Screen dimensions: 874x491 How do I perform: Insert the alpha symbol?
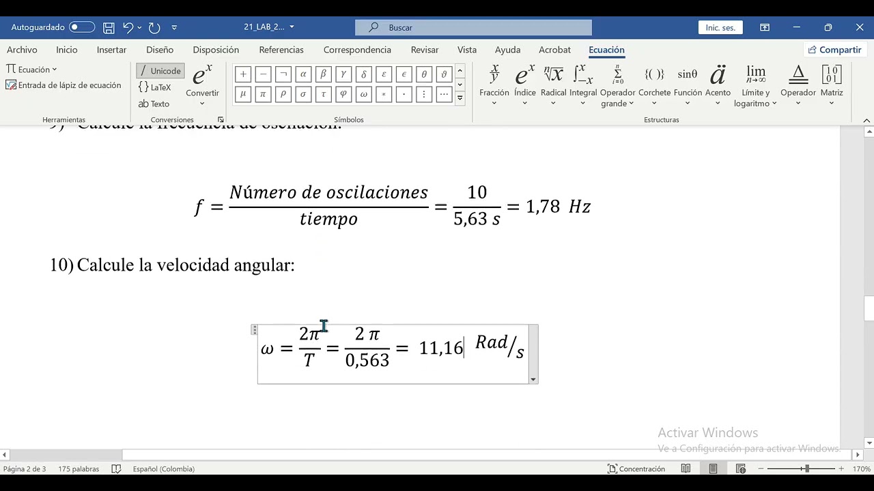click(x=303, y=74)
